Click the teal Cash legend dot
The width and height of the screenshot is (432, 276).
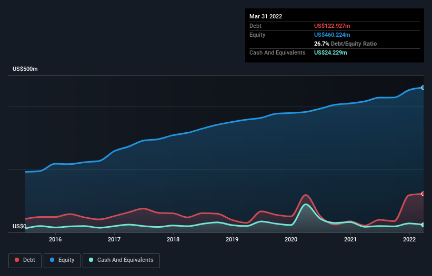pos(91,260)
